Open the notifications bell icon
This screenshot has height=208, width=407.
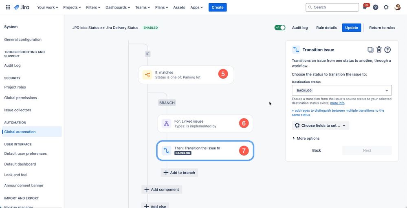point(365,7)
